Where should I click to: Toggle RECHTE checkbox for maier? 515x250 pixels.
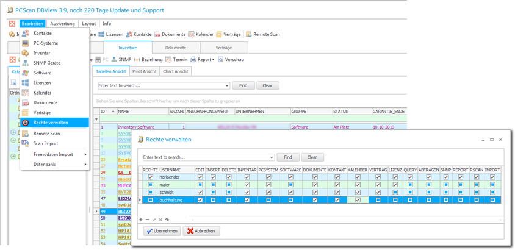click(151, 184)
